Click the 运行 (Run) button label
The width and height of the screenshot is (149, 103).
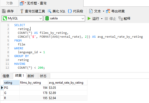click(96, 19)
